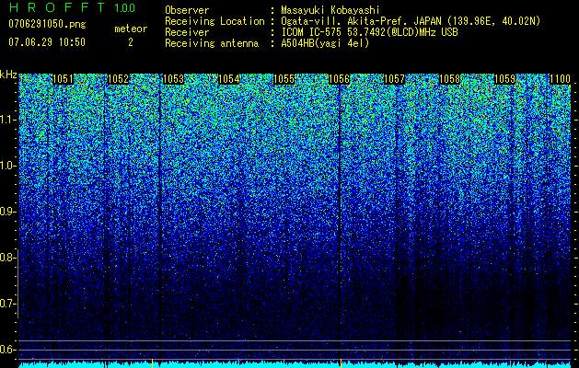Viewport: 579px width, 368px height.
Task: Click the 0.9 frequency axis label
Action: tap(6, 212)
